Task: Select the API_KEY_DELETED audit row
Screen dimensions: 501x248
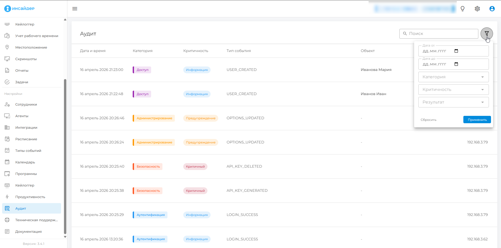Action: (244, 166)
